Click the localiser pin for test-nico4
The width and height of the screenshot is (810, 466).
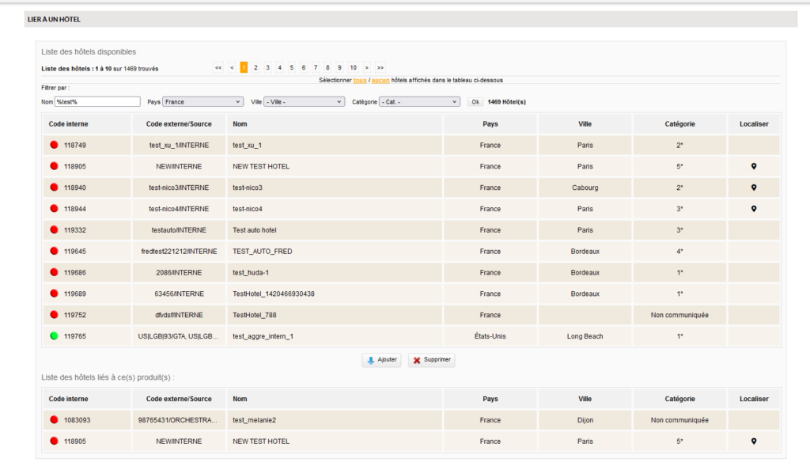pos(753,209)
